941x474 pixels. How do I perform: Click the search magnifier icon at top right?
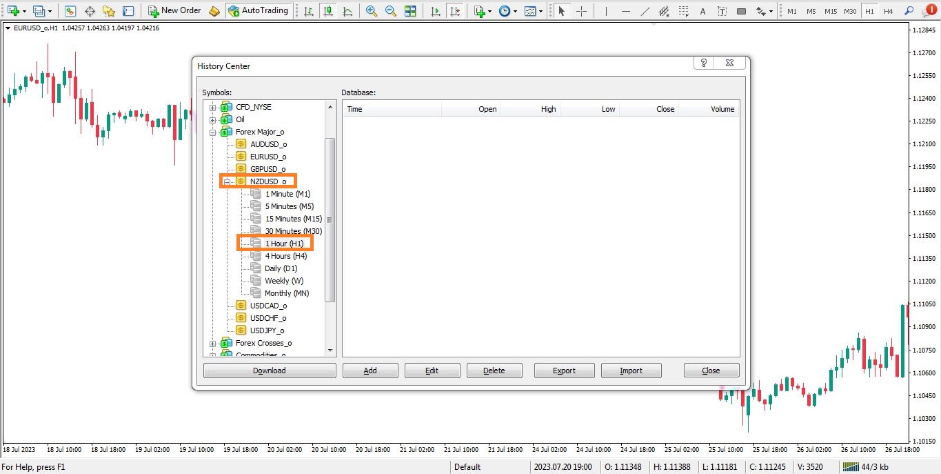click(x=909, y=11)
